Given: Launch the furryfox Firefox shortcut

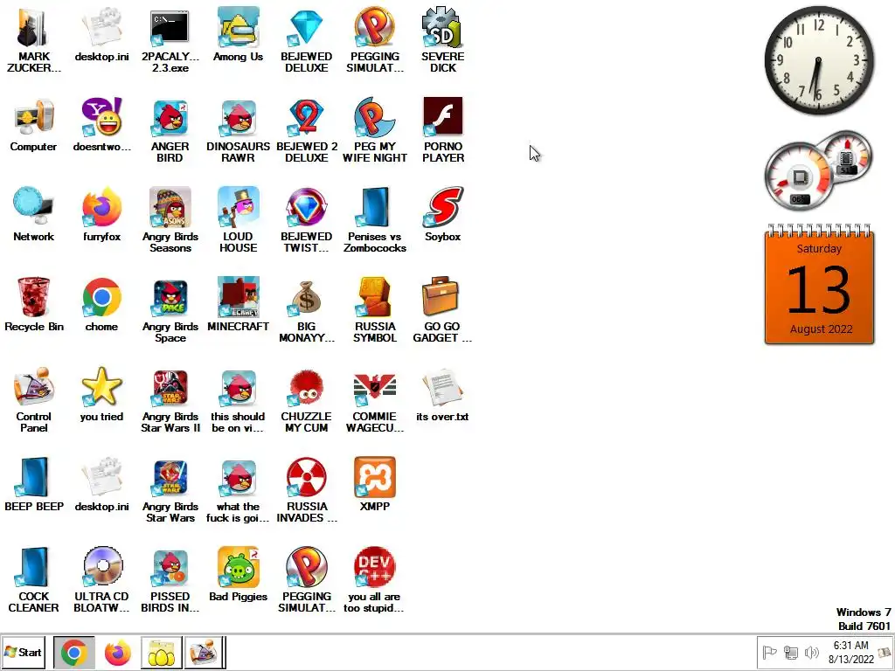Looking at the screenshot, I should (x=101, y=215).
